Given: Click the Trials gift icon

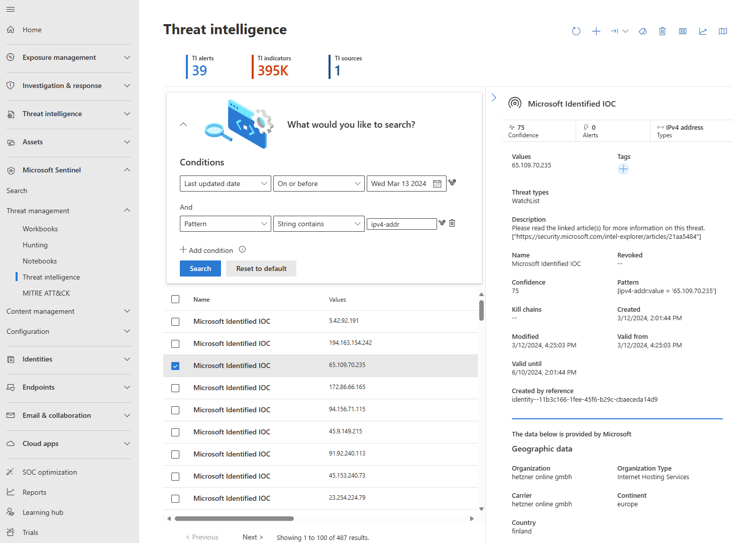Looking at the screenshot, I should (x=11, y=532).
